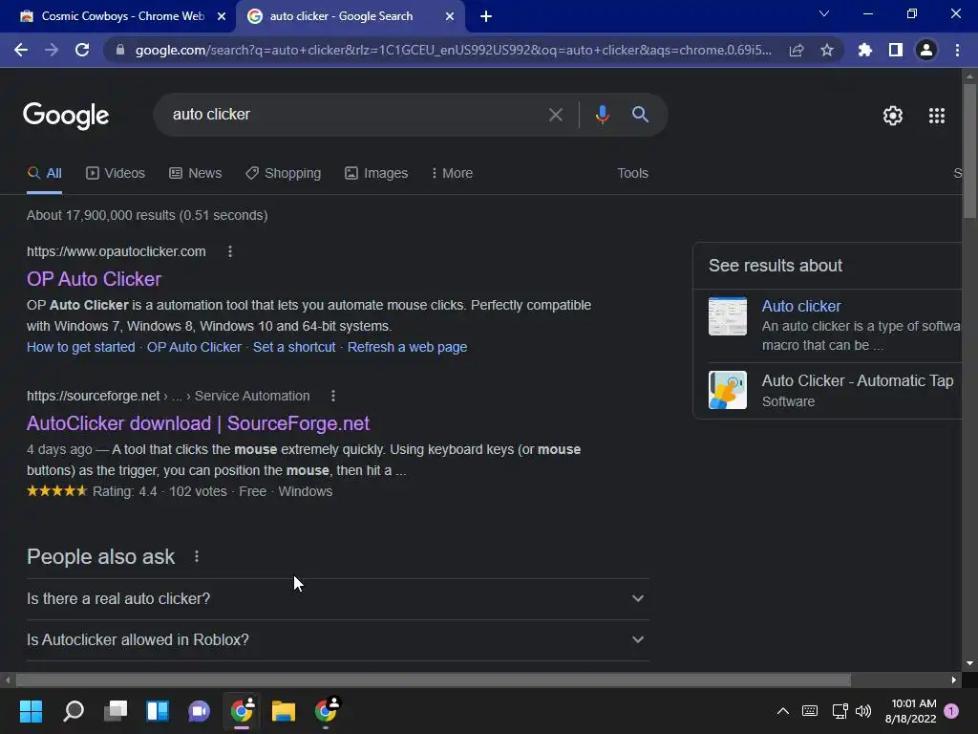
Task: Open the Chat taskbar icon
Action: (199, 711)
